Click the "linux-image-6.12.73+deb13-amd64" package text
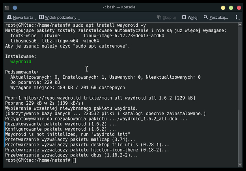246x171 pixels. pos(124,36)
